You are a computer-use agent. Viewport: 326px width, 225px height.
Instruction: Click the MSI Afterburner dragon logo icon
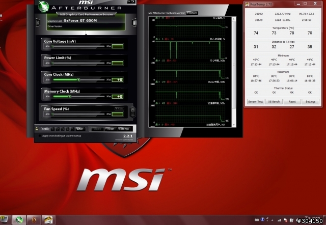(43, 6)
